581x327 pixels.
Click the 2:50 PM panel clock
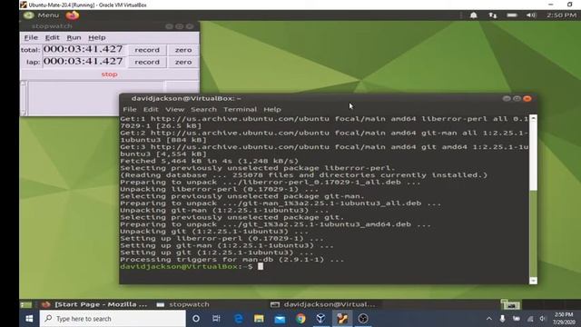pyautogui.click(x=561, y=15)
